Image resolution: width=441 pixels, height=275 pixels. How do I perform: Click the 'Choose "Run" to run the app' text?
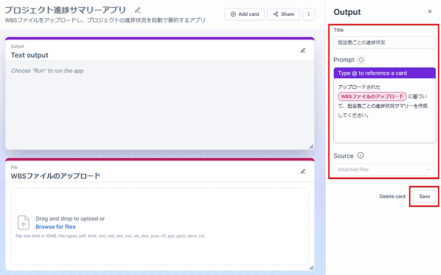[x=47, y=71]
